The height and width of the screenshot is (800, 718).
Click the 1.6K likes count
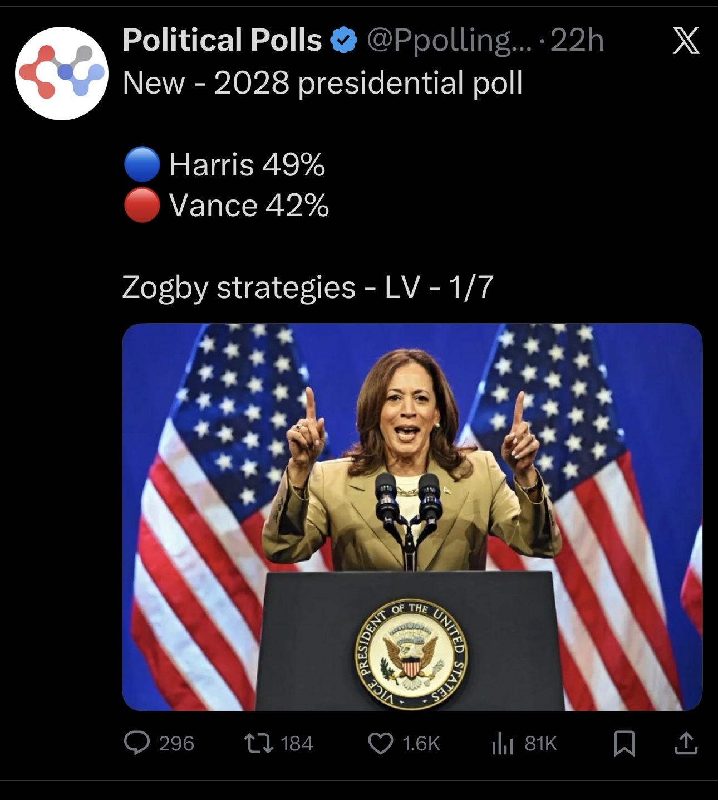point(421,743)
